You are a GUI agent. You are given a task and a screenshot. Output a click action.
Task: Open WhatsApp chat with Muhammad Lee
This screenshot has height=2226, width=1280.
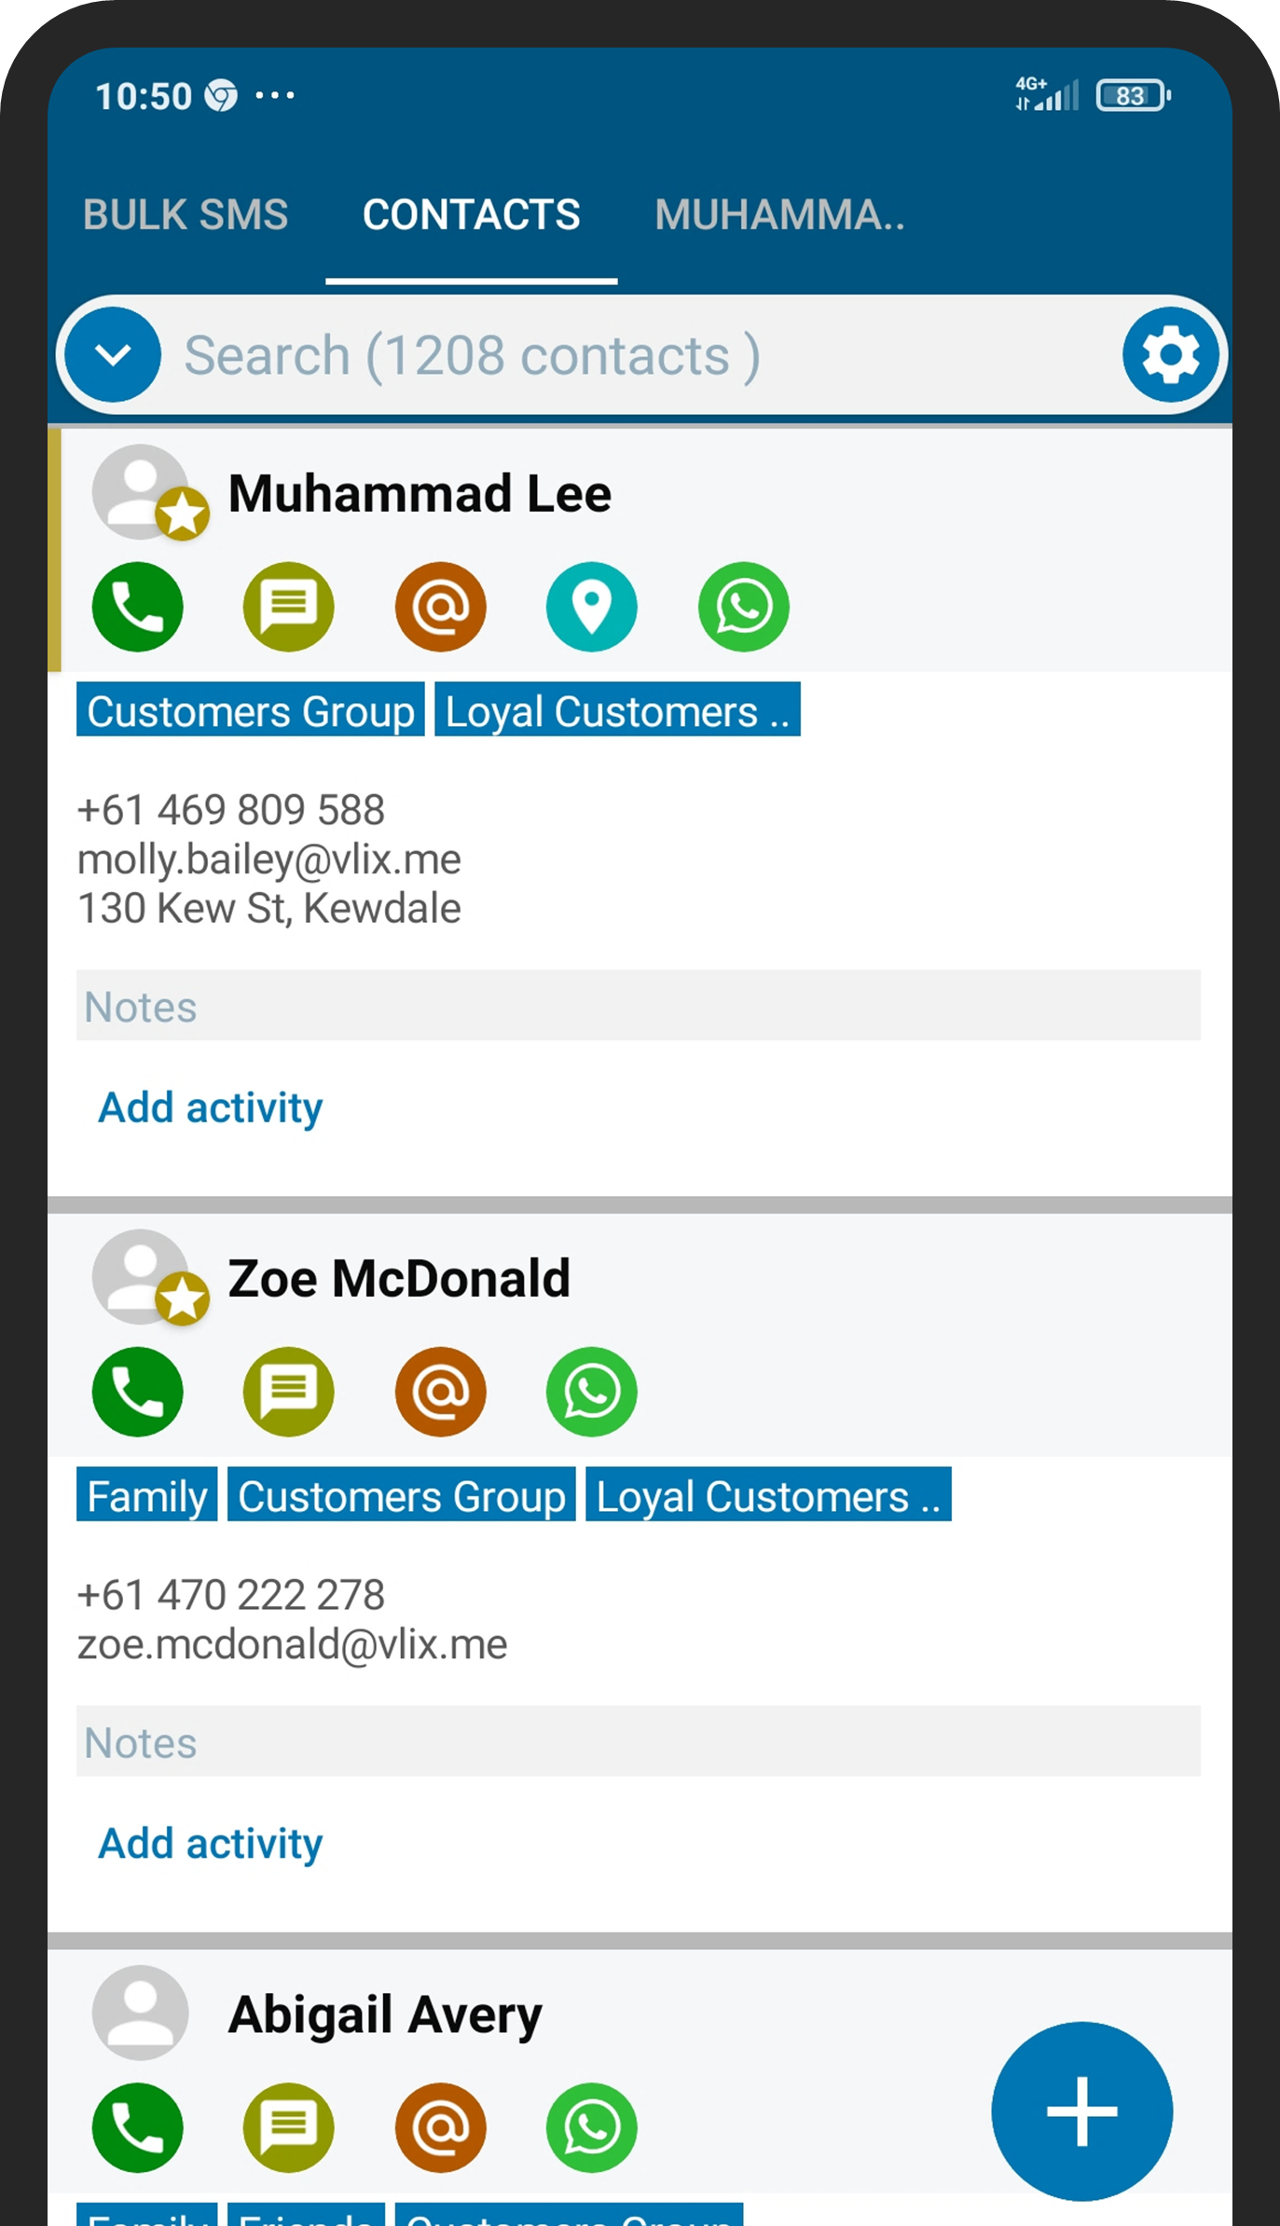point(743,607)
